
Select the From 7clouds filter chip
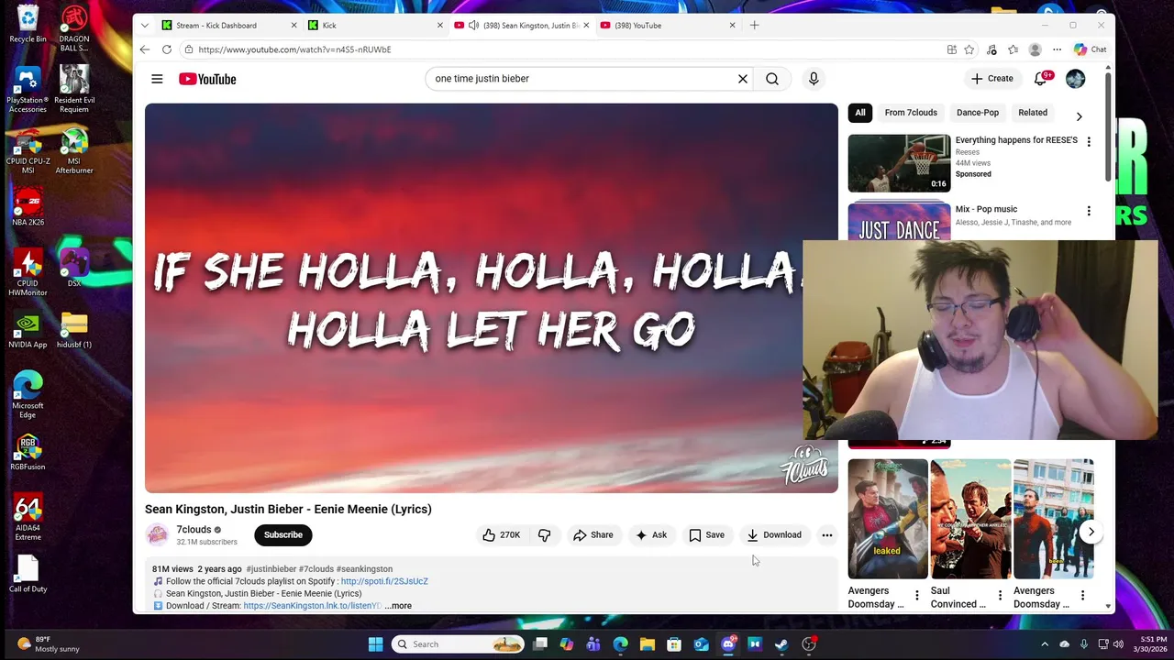pos(911,113)
